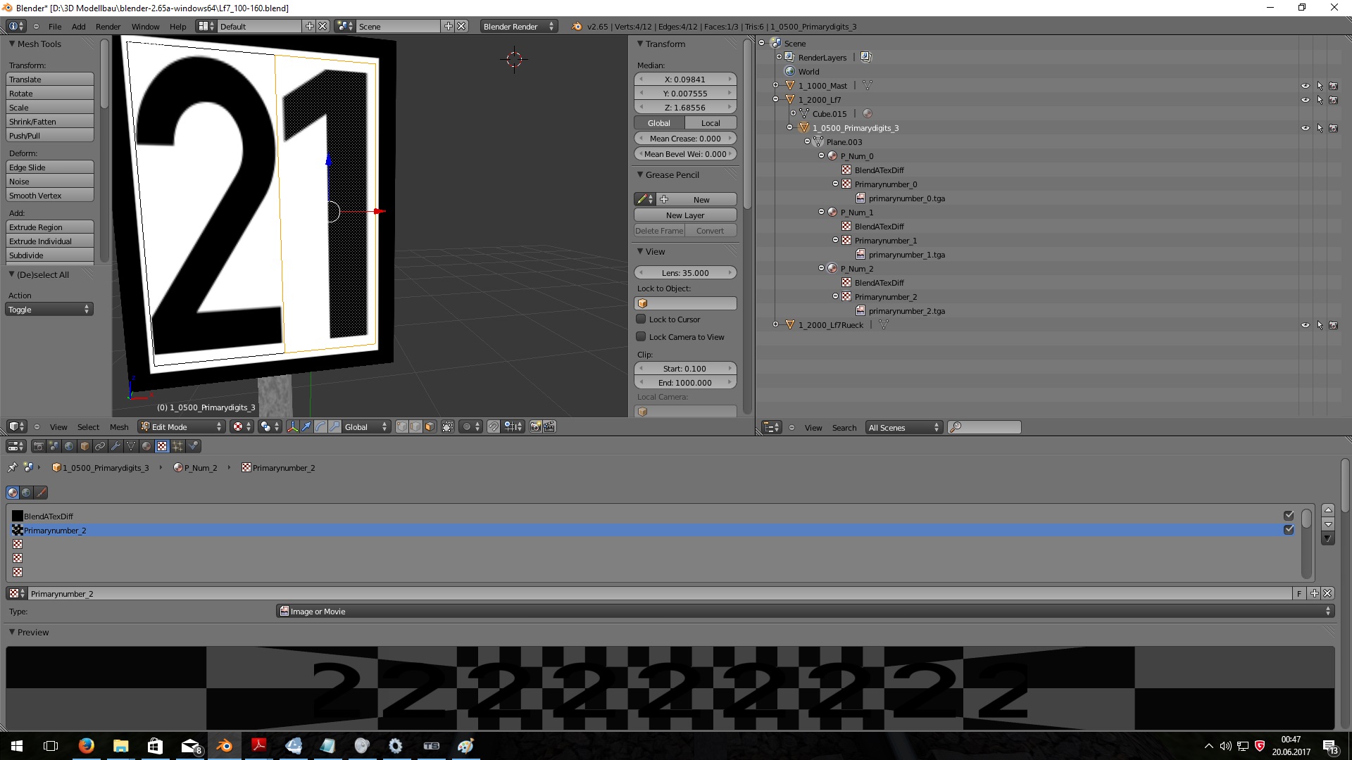The height and width of the screenshot is (760, 1352).
Task: Open the Mesh menu in viewport header
Action: point(119,427)
